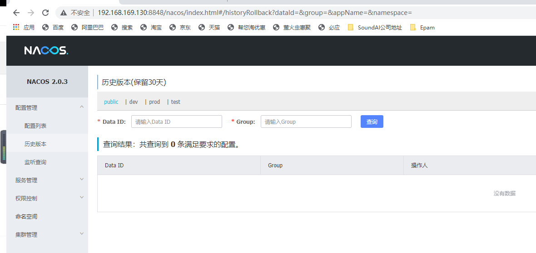Image resolution: width=536 pixels, height=253 pixels.
Task: Open the 萤火虫惠聚 bookmark
Action: pos(292,28)
